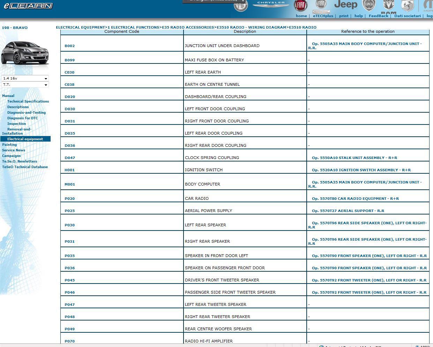Go to home link
The height and width of the screenshot is (347, 433).
[x=301, y=16]
